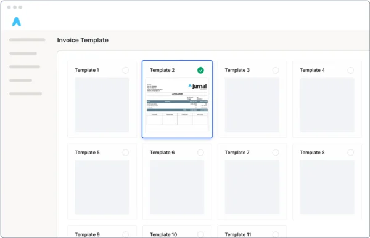Screen dimensions: 370x238
Task: Click the Template 11 label
Action: click(x=238, y=234)
